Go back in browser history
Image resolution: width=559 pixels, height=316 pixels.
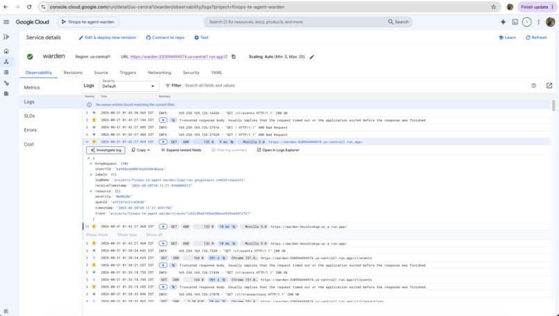(6, 7)
